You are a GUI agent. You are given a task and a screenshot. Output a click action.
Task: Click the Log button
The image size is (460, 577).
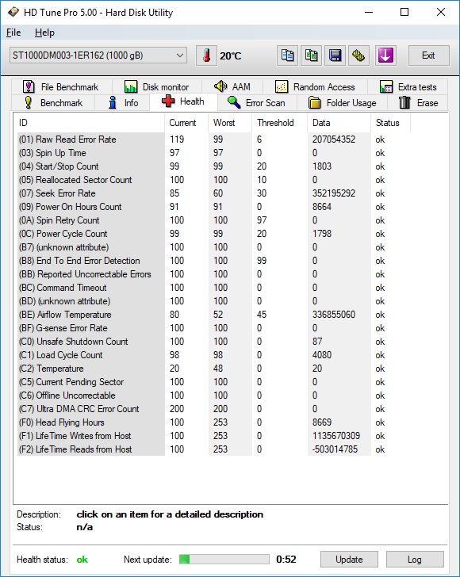[415, 560]
